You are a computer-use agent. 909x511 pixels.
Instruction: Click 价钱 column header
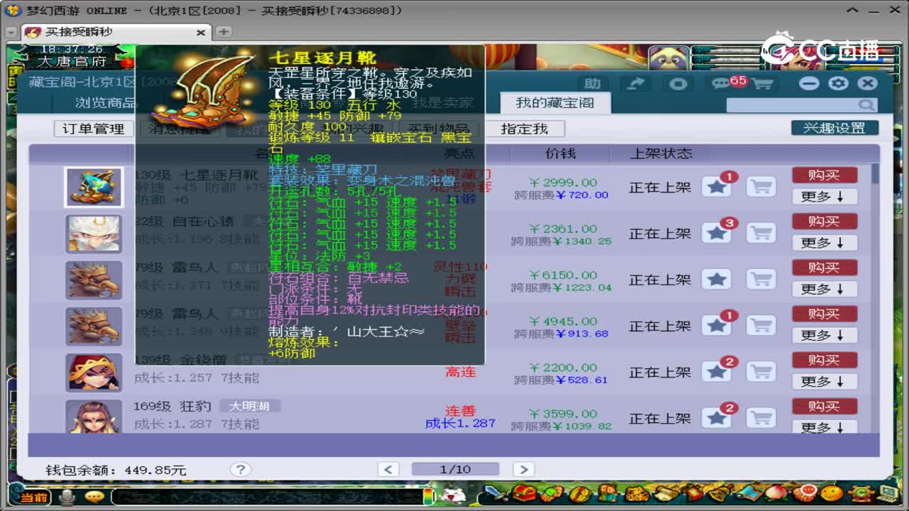(560, 153)
